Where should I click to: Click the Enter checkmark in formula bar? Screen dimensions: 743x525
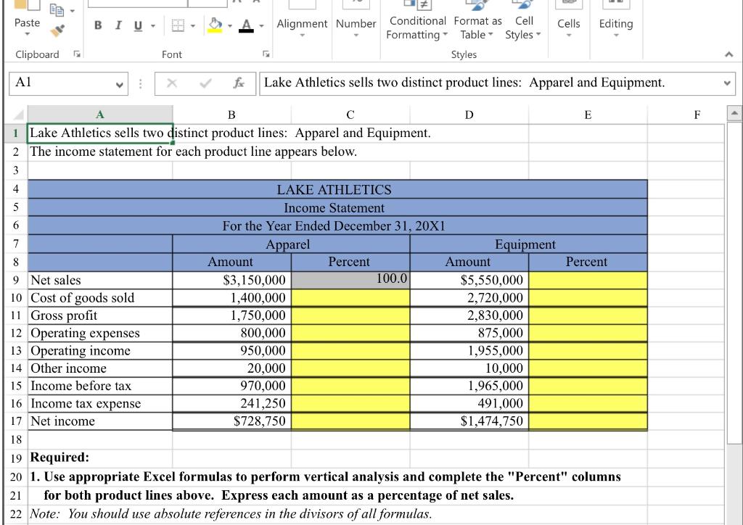coord(205,83)
